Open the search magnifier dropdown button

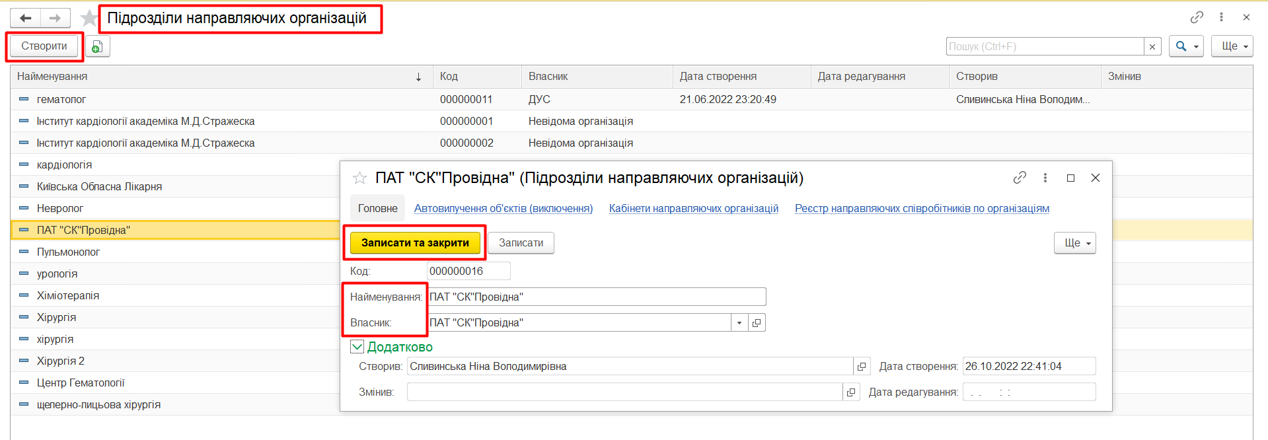point(1185,46)
